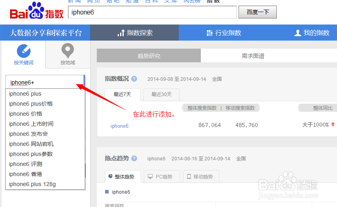
Task: Click the iphone6+ keyword input box
Action: pos(45,82)
